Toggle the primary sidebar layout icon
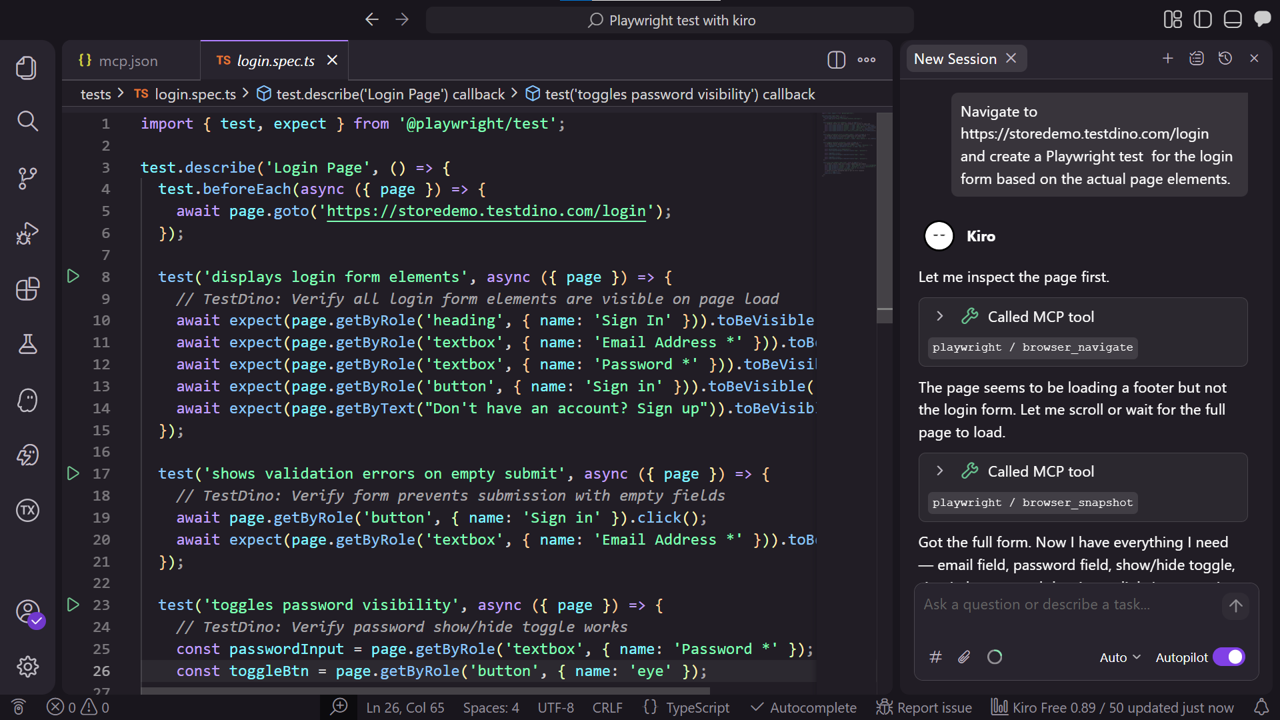Image resolution: width=1280 pixels, height=720 pixels. pos(1203,20)
